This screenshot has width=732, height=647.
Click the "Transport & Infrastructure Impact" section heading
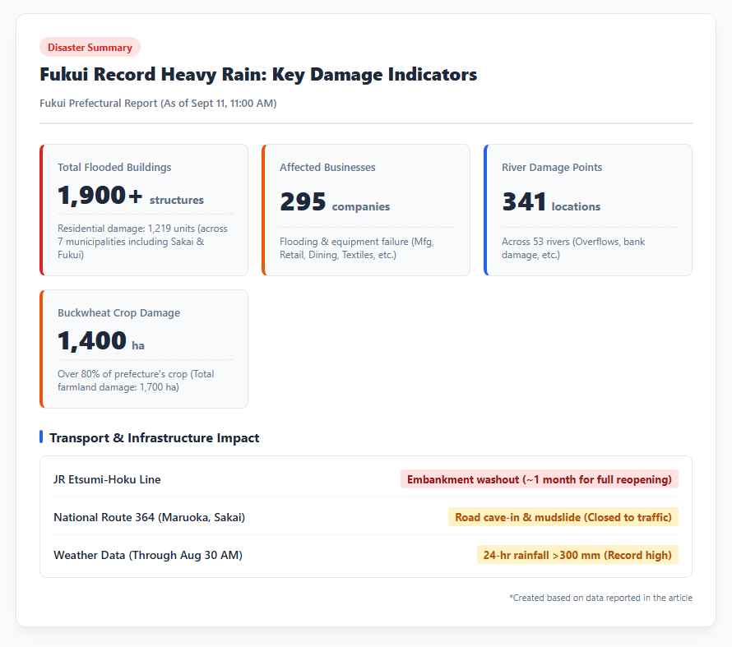click(x=154, y=438)
